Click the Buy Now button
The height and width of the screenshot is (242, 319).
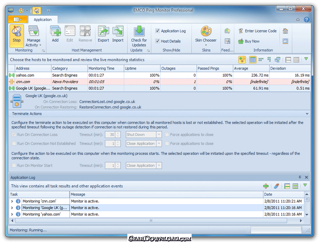click(249, 41)
